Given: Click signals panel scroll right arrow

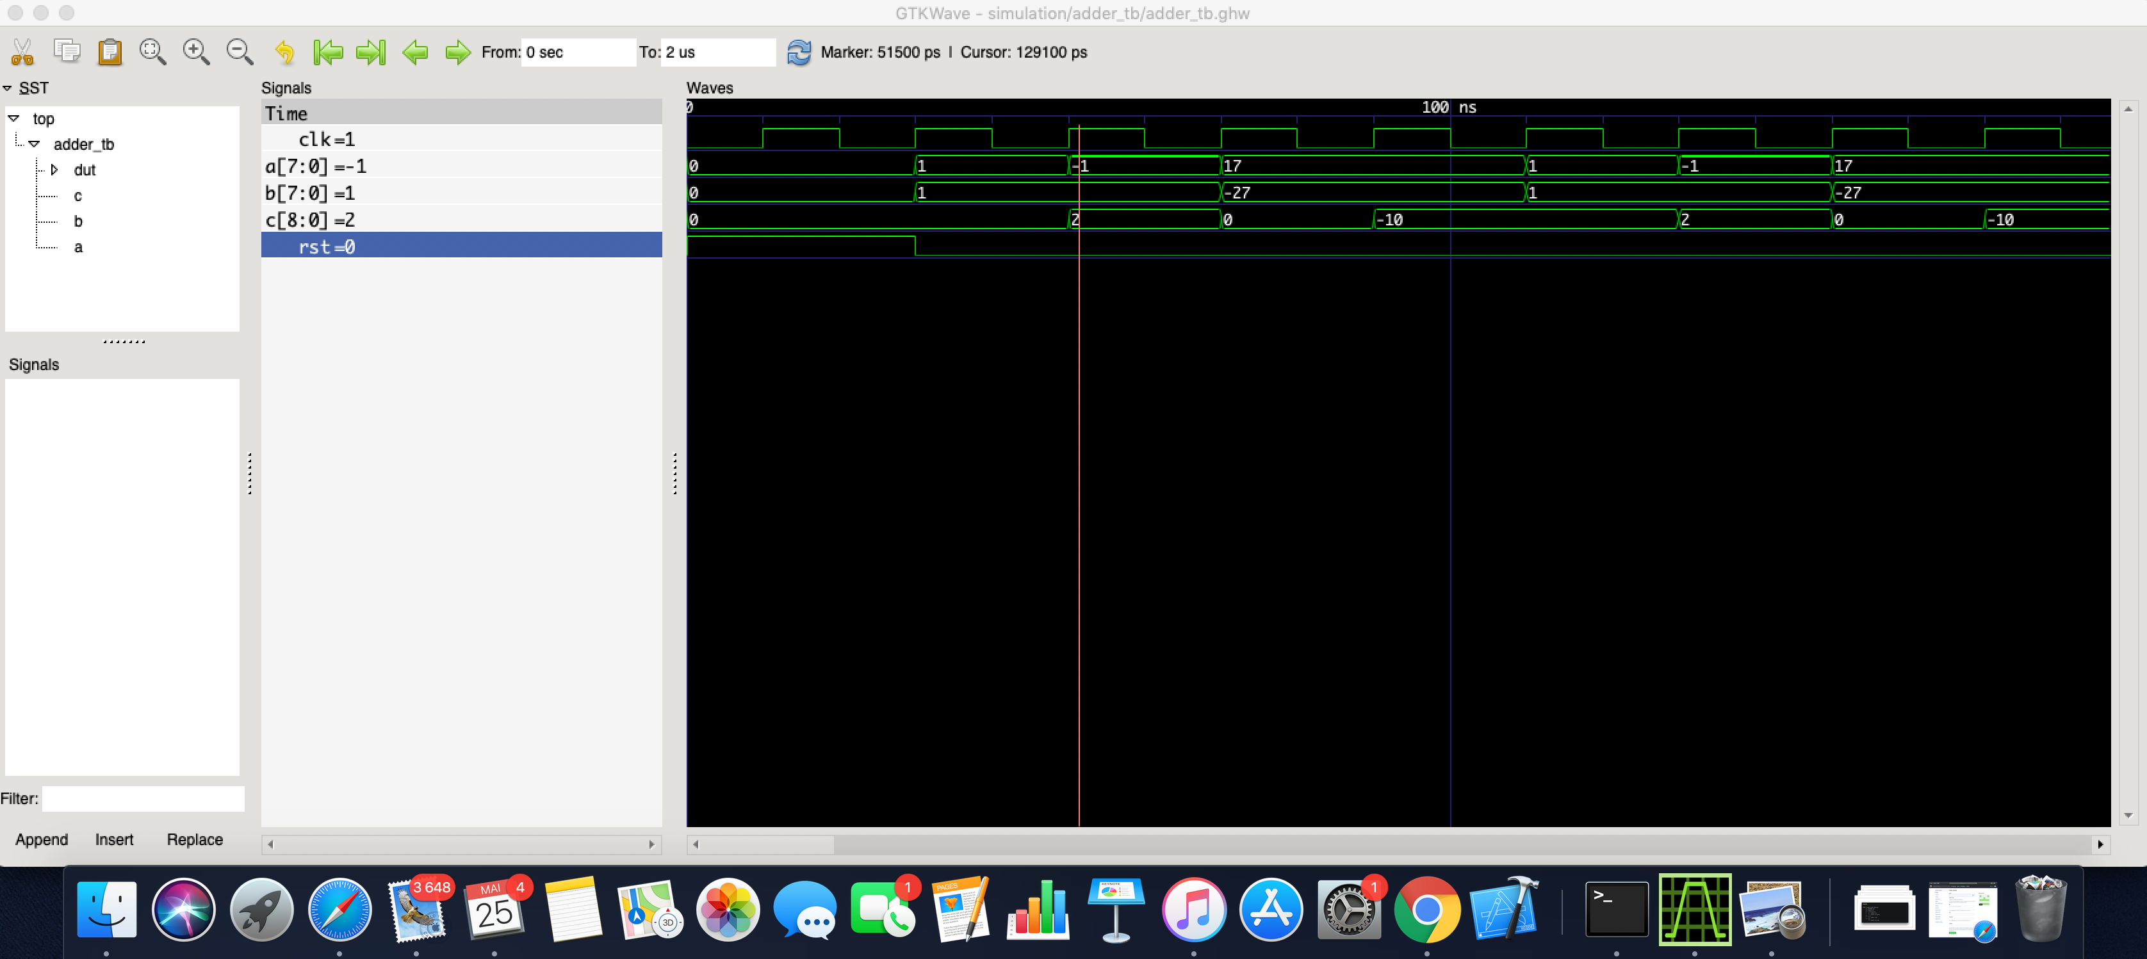Looking at the screenshot, I should [652, 844].
